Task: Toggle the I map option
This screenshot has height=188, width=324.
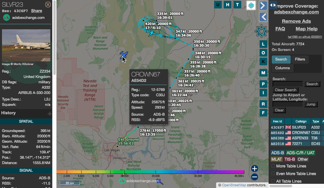Action: tap(263, 93)
